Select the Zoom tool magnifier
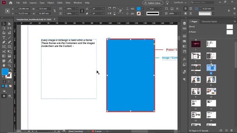The image size is (237, 133). click(x=10, y=65)
